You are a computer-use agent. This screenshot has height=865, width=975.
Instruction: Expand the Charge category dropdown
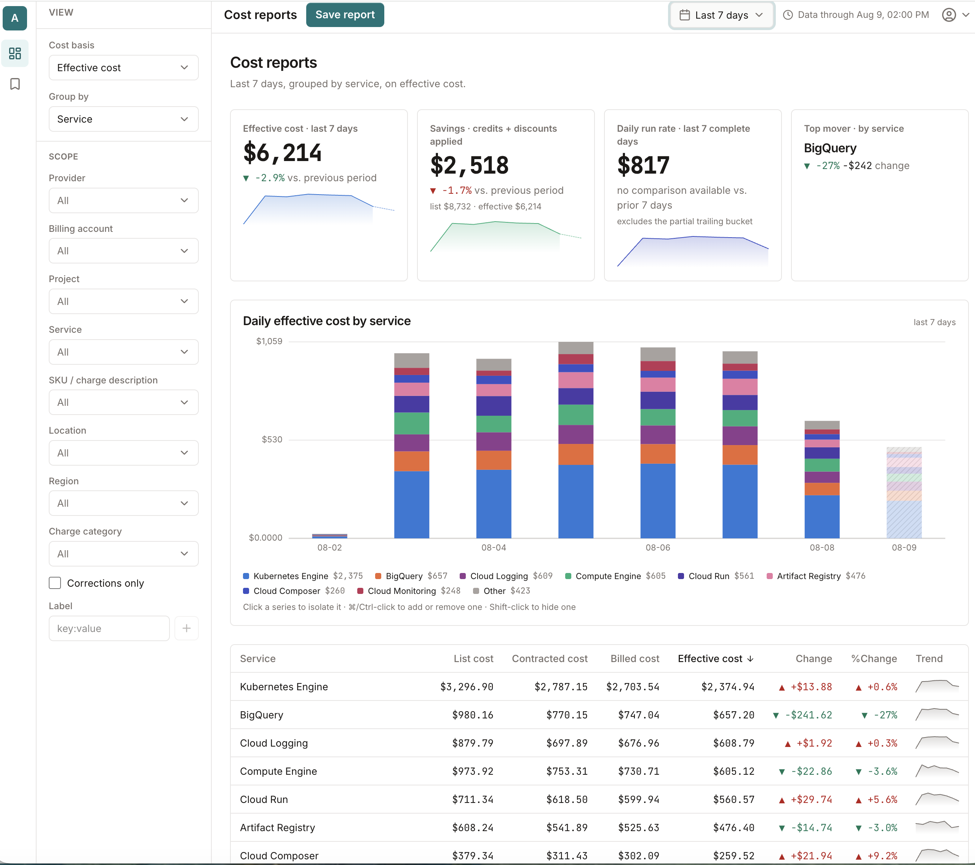point(123,554)
